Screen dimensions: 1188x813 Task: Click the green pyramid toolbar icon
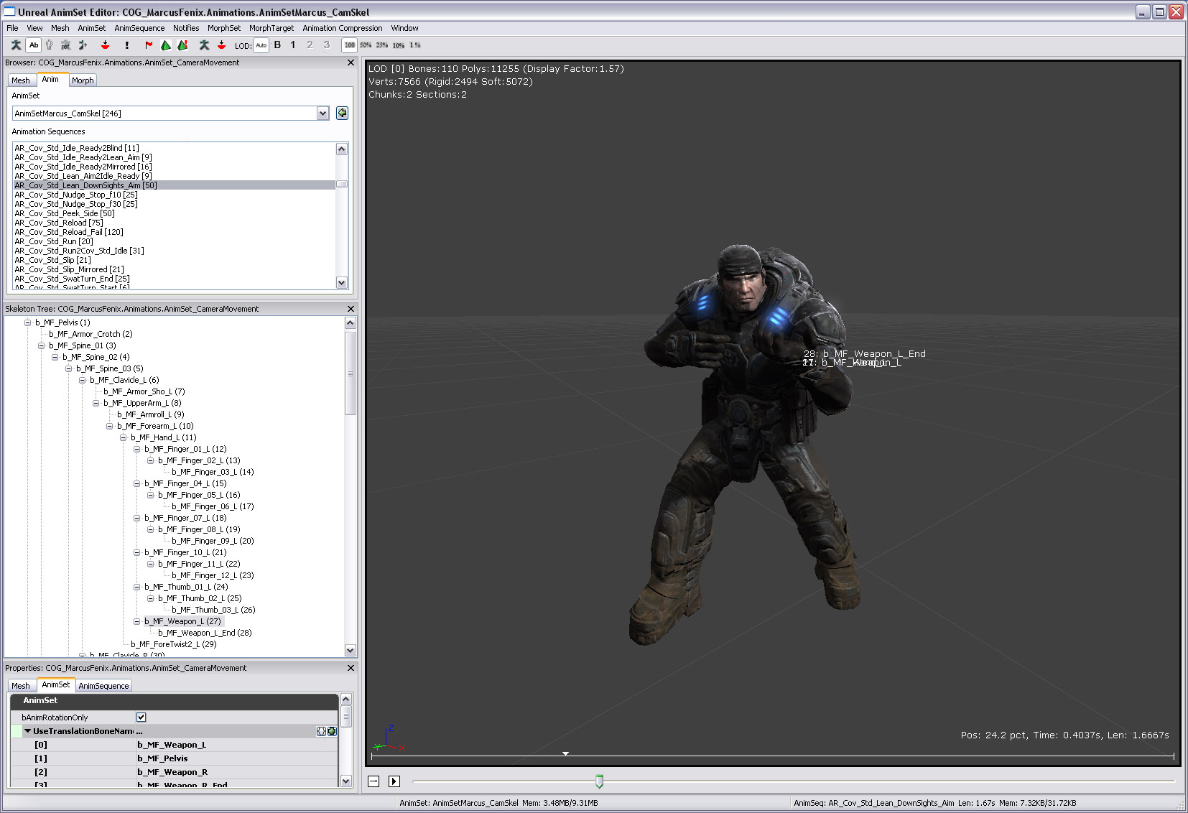(x=166, y=45)
